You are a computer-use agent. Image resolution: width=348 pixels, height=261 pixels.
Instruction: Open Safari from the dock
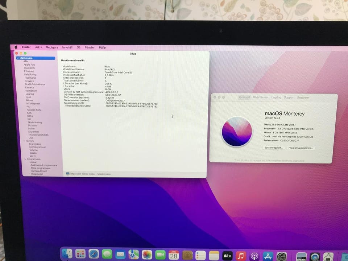click(x=94, y=254)
